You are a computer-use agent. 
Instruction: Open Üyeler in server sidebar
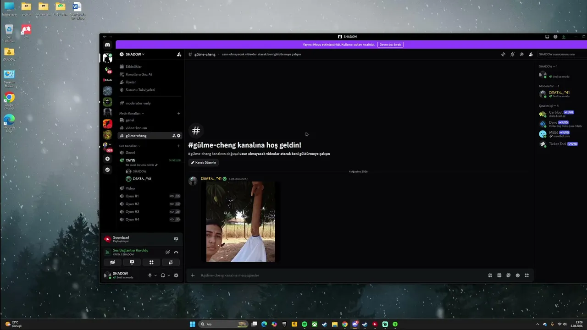[x=150, y=82]
